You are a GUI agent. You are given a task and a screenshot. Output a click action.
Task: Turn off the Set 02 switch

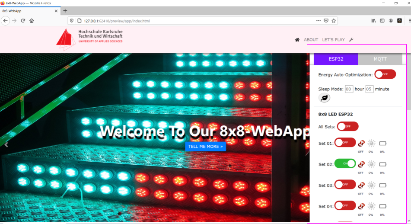[345, 164]
